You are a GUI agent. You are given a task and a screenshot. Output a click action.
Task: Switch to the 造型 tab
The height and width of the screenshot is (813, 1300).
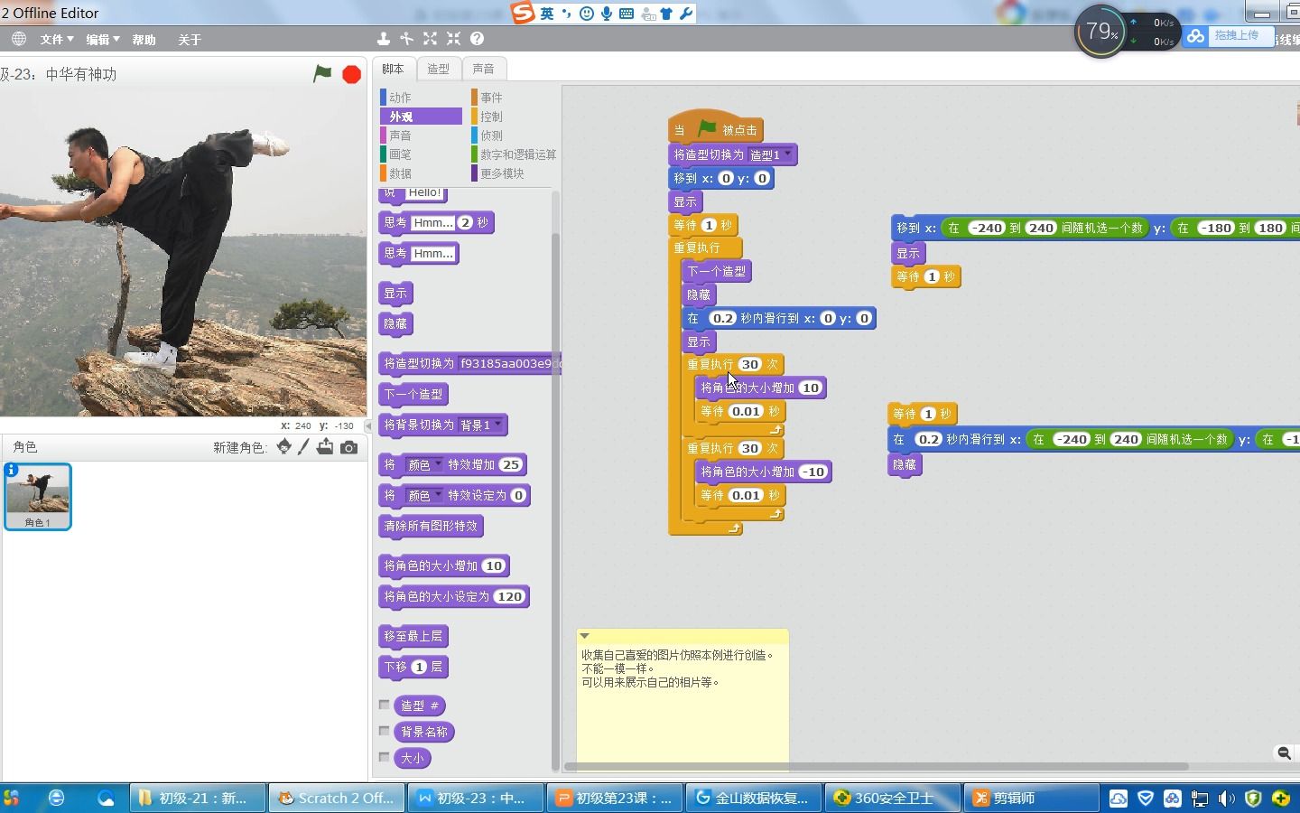[x=439, y=69]
